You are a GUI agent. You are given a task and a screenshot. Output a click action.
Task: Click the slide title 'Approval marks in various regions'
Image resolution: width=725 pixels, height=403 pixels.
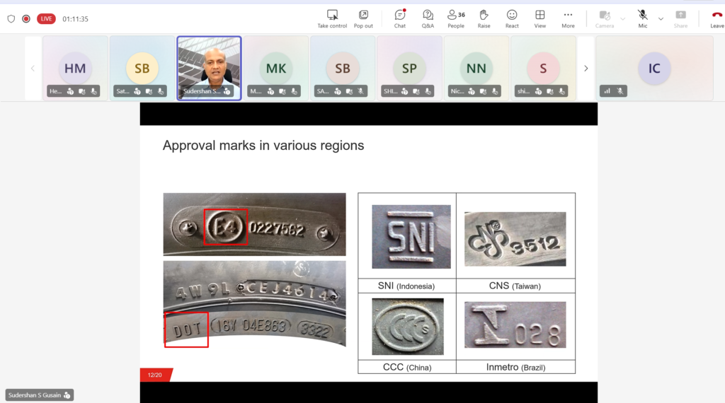tap(263, 146)
